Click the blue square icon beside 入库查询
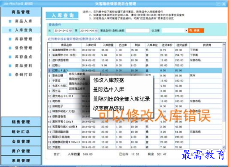The image size is (229, 167). (10, 30)
